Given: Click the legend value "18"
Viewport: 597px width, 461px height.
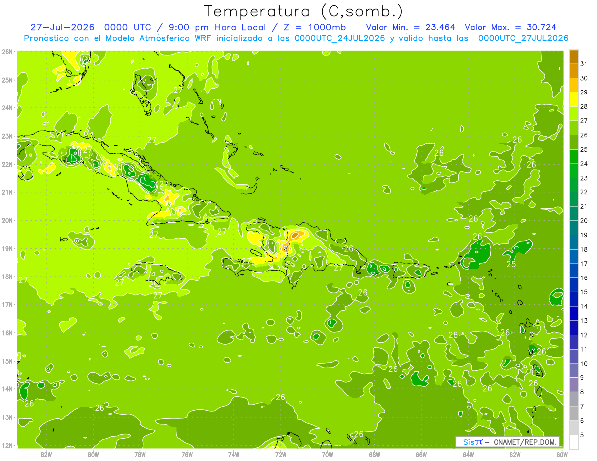Looking at the screenshot, I should 584,249.
